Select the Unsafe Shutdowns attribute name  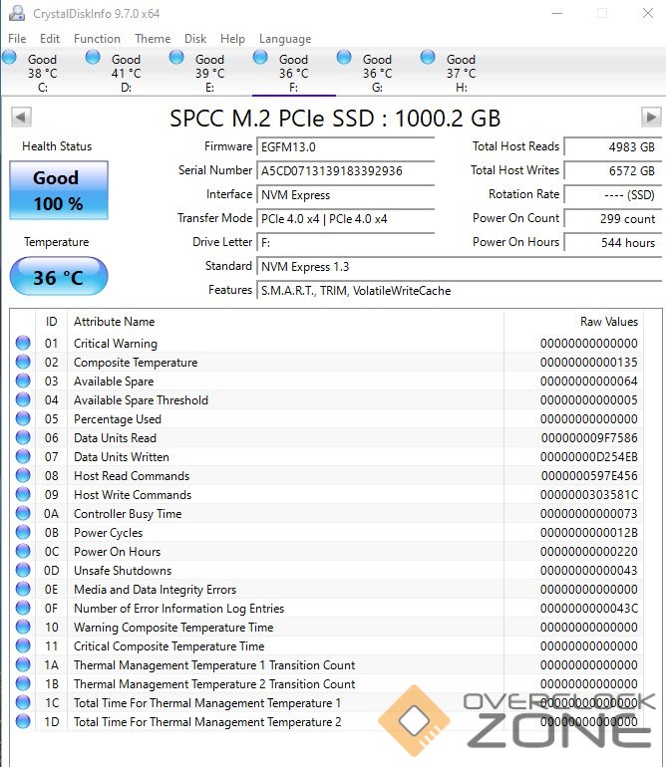click(123, 571)
